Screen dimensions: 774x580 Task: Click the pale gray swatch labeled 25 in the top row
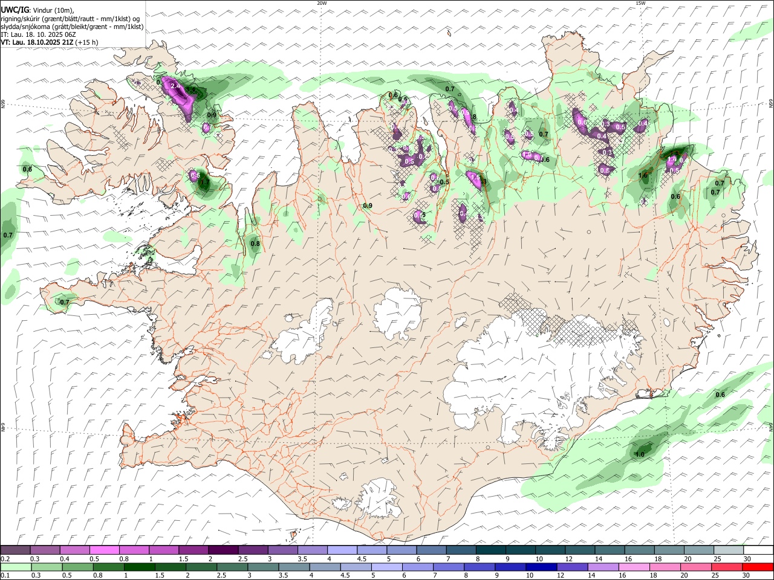coord(729,550)
